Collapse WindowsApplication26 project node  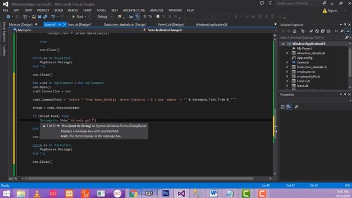pyautogui.click(x=283, y=44)
